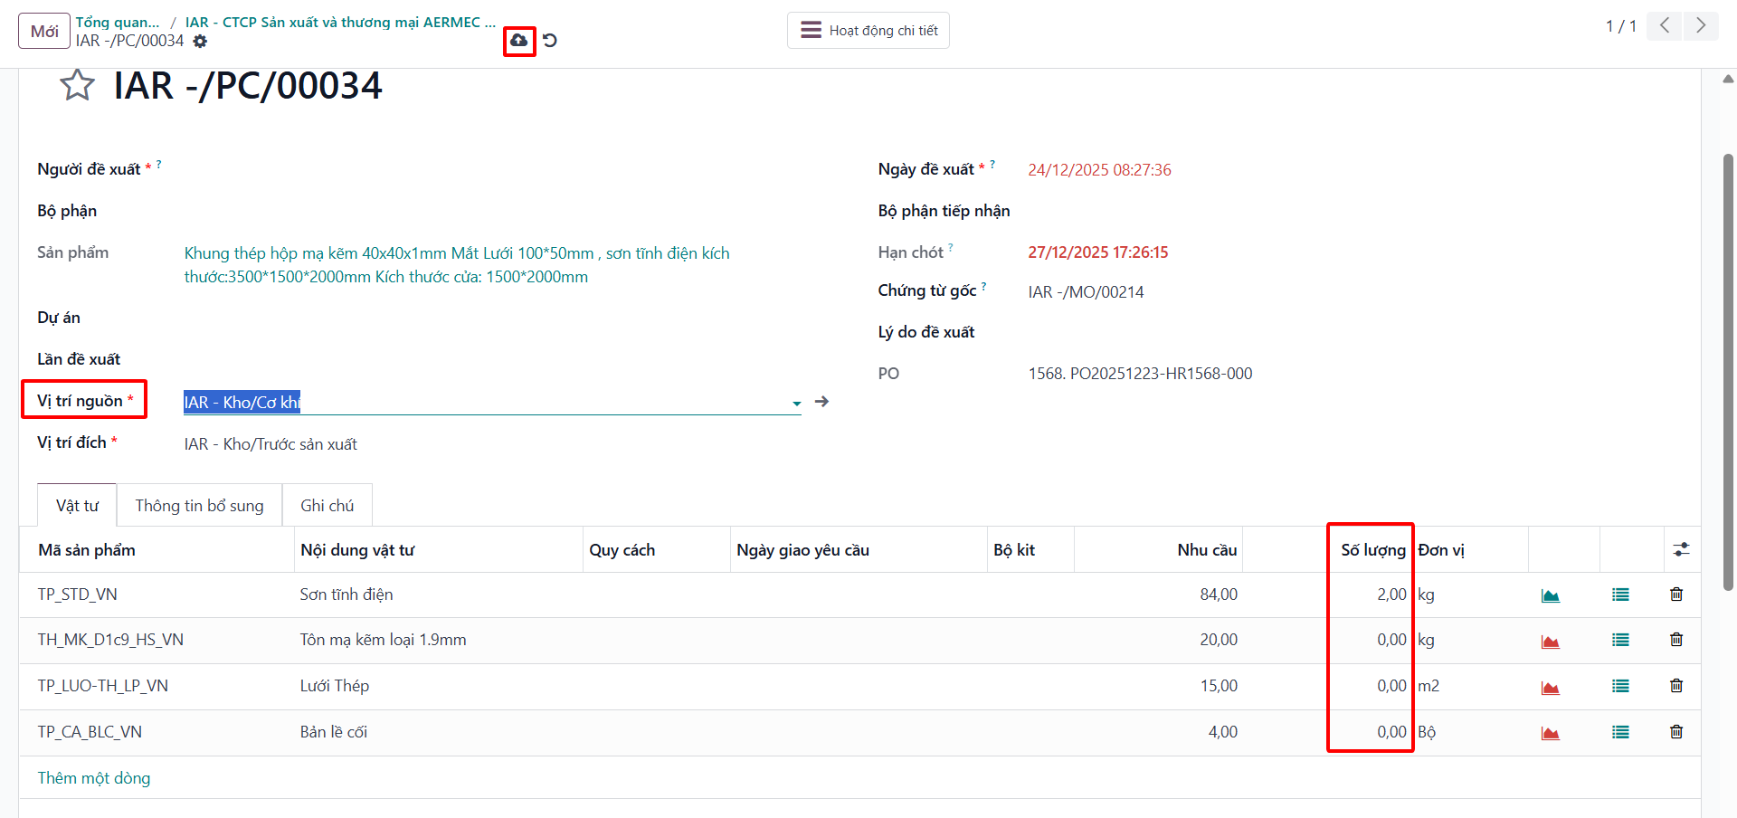The width and height of the screenshot is (1737, 818).
Task: Delete the Tôn mạ kẽm row with the trash icon
Action: pos(1676,640)
